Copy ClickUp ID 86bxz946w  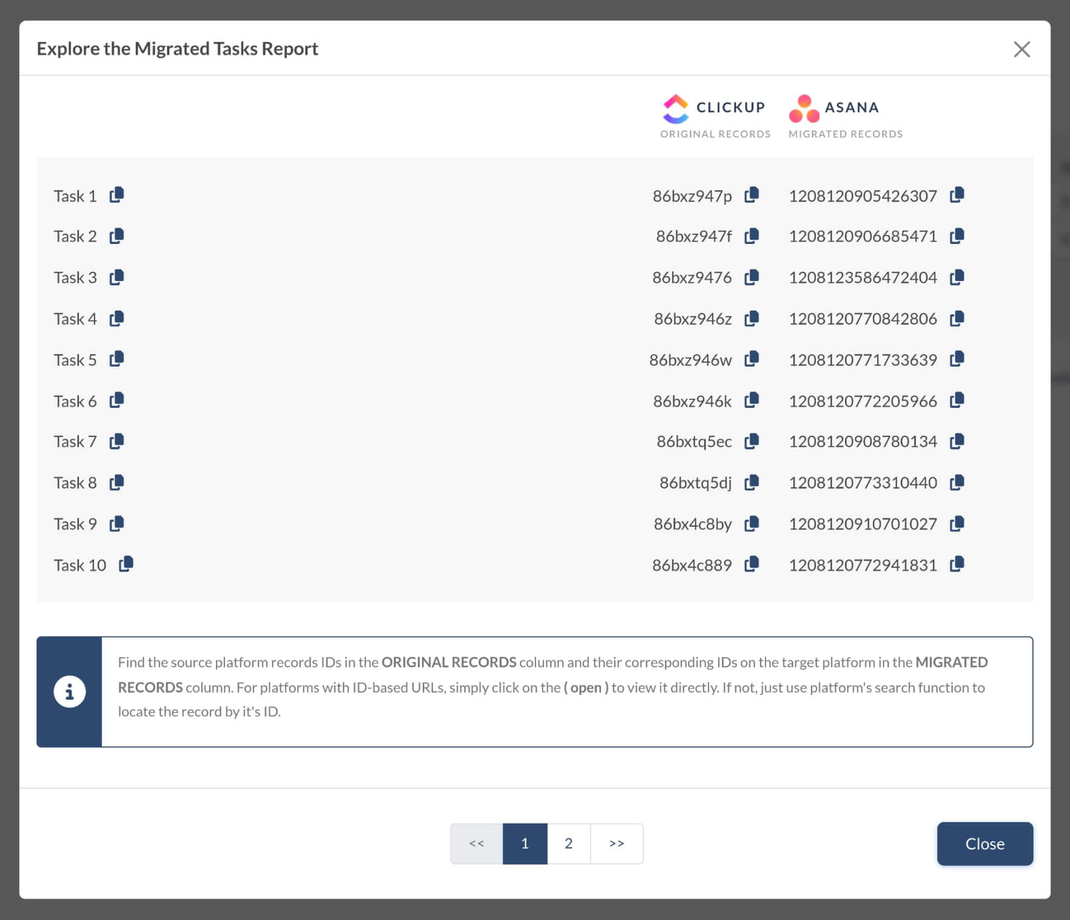(x=752, y=359)
